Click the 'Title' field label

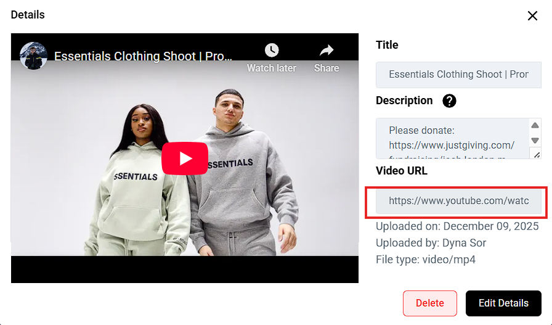387,45
